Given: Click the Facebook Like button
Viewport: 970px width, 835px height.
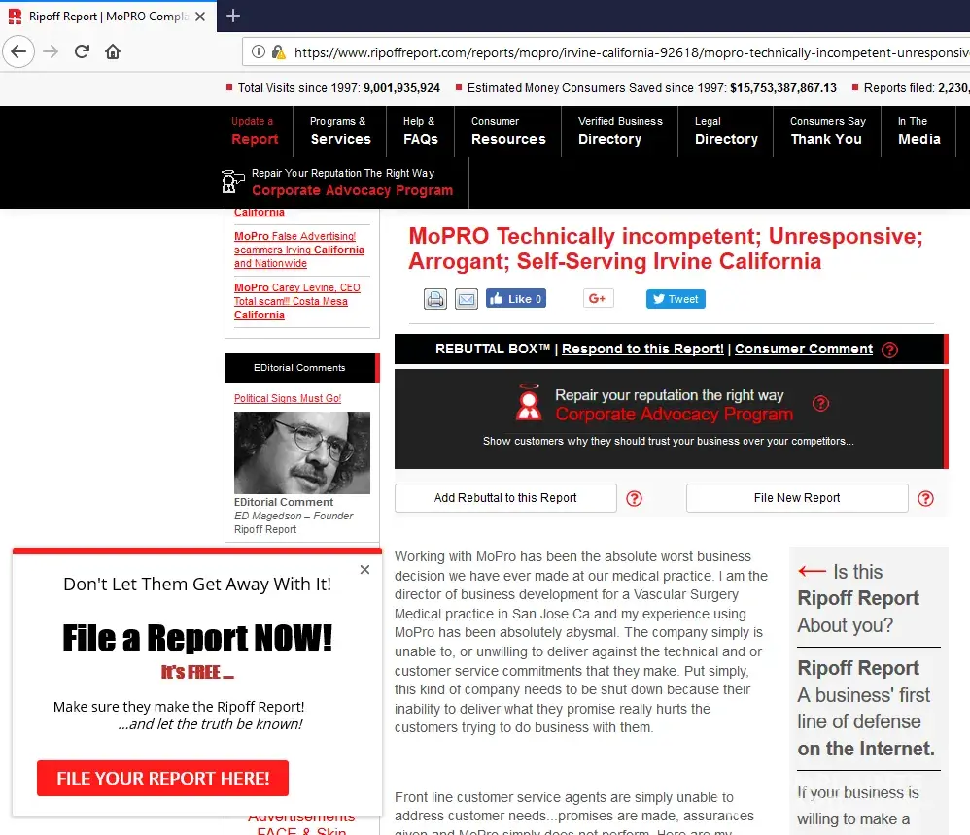Looking at the screenshot, I should 516,299.
